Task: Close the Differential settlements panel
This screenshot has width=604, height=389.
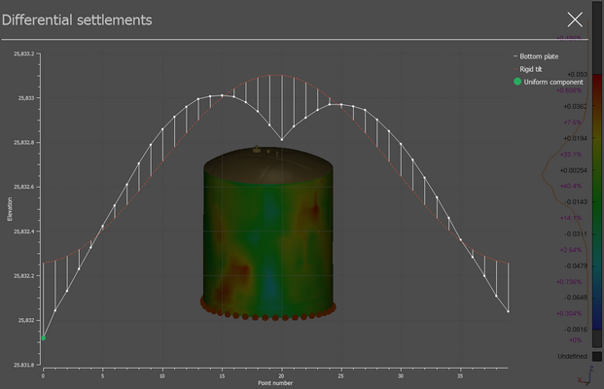Action: (575, 19)
